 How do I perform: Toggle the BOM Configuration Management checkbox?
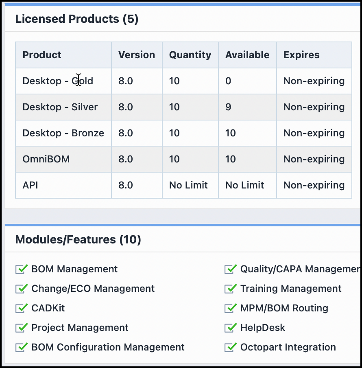(22, 347)
